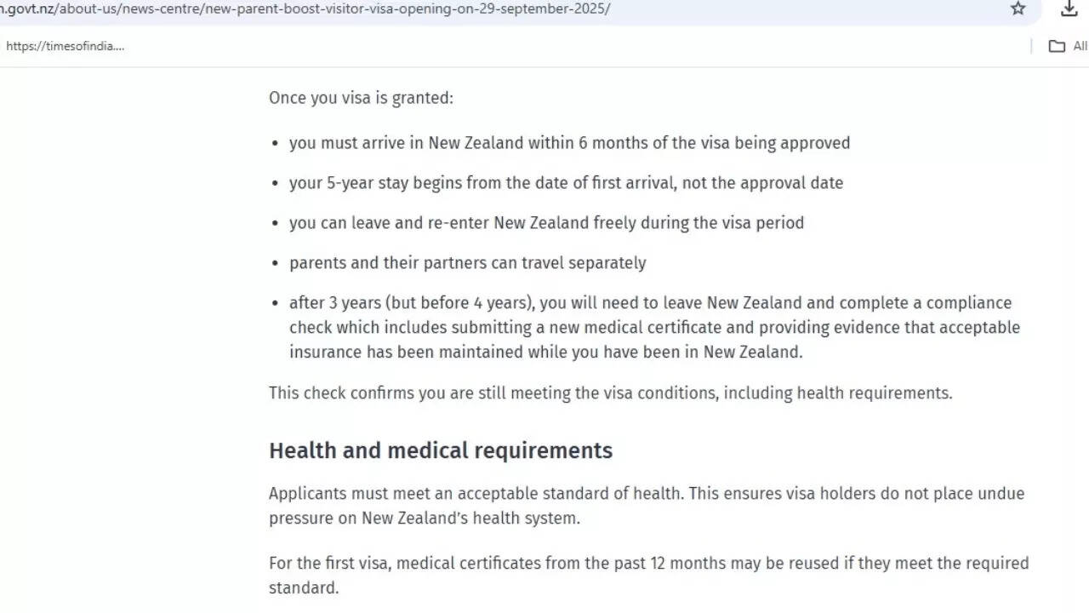
Task: Open the folder icon next to All
Action: (1056, 46)
